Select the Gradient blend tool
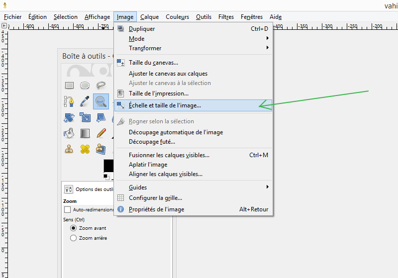This screenshot has width=398, height=278. [85, 133]
